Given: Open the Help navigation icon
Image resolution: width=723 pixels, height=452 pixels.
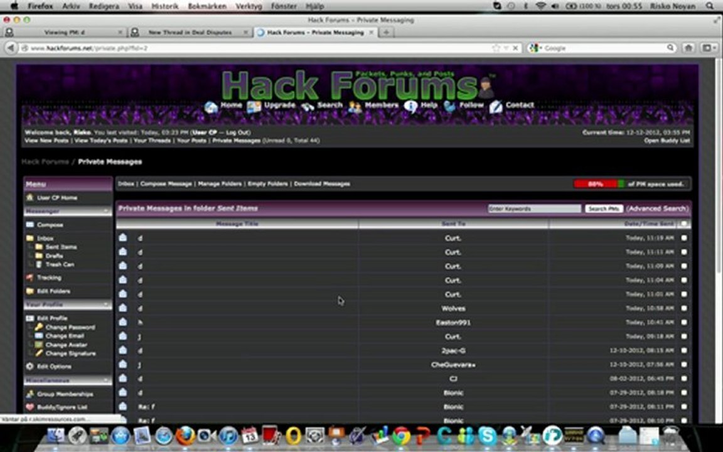Looking at the screenshot, I should click(410, 107).
